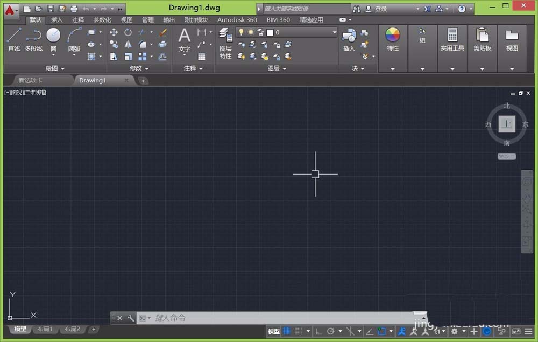This screenshot has height=342, width=538.
Task: Toggle object snap in the status bar
Action: 382,331
